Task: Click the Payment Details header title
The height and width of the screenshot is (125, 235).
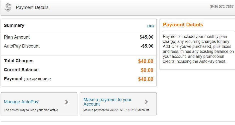Action: click(32, 7)
